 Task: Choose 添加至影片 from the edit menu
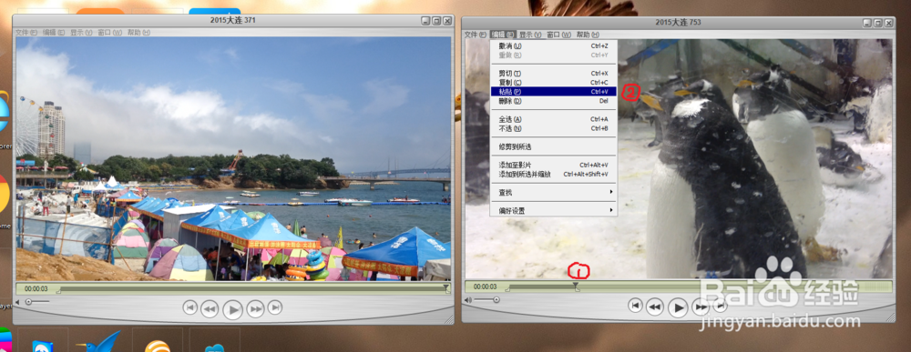[554, 166]
